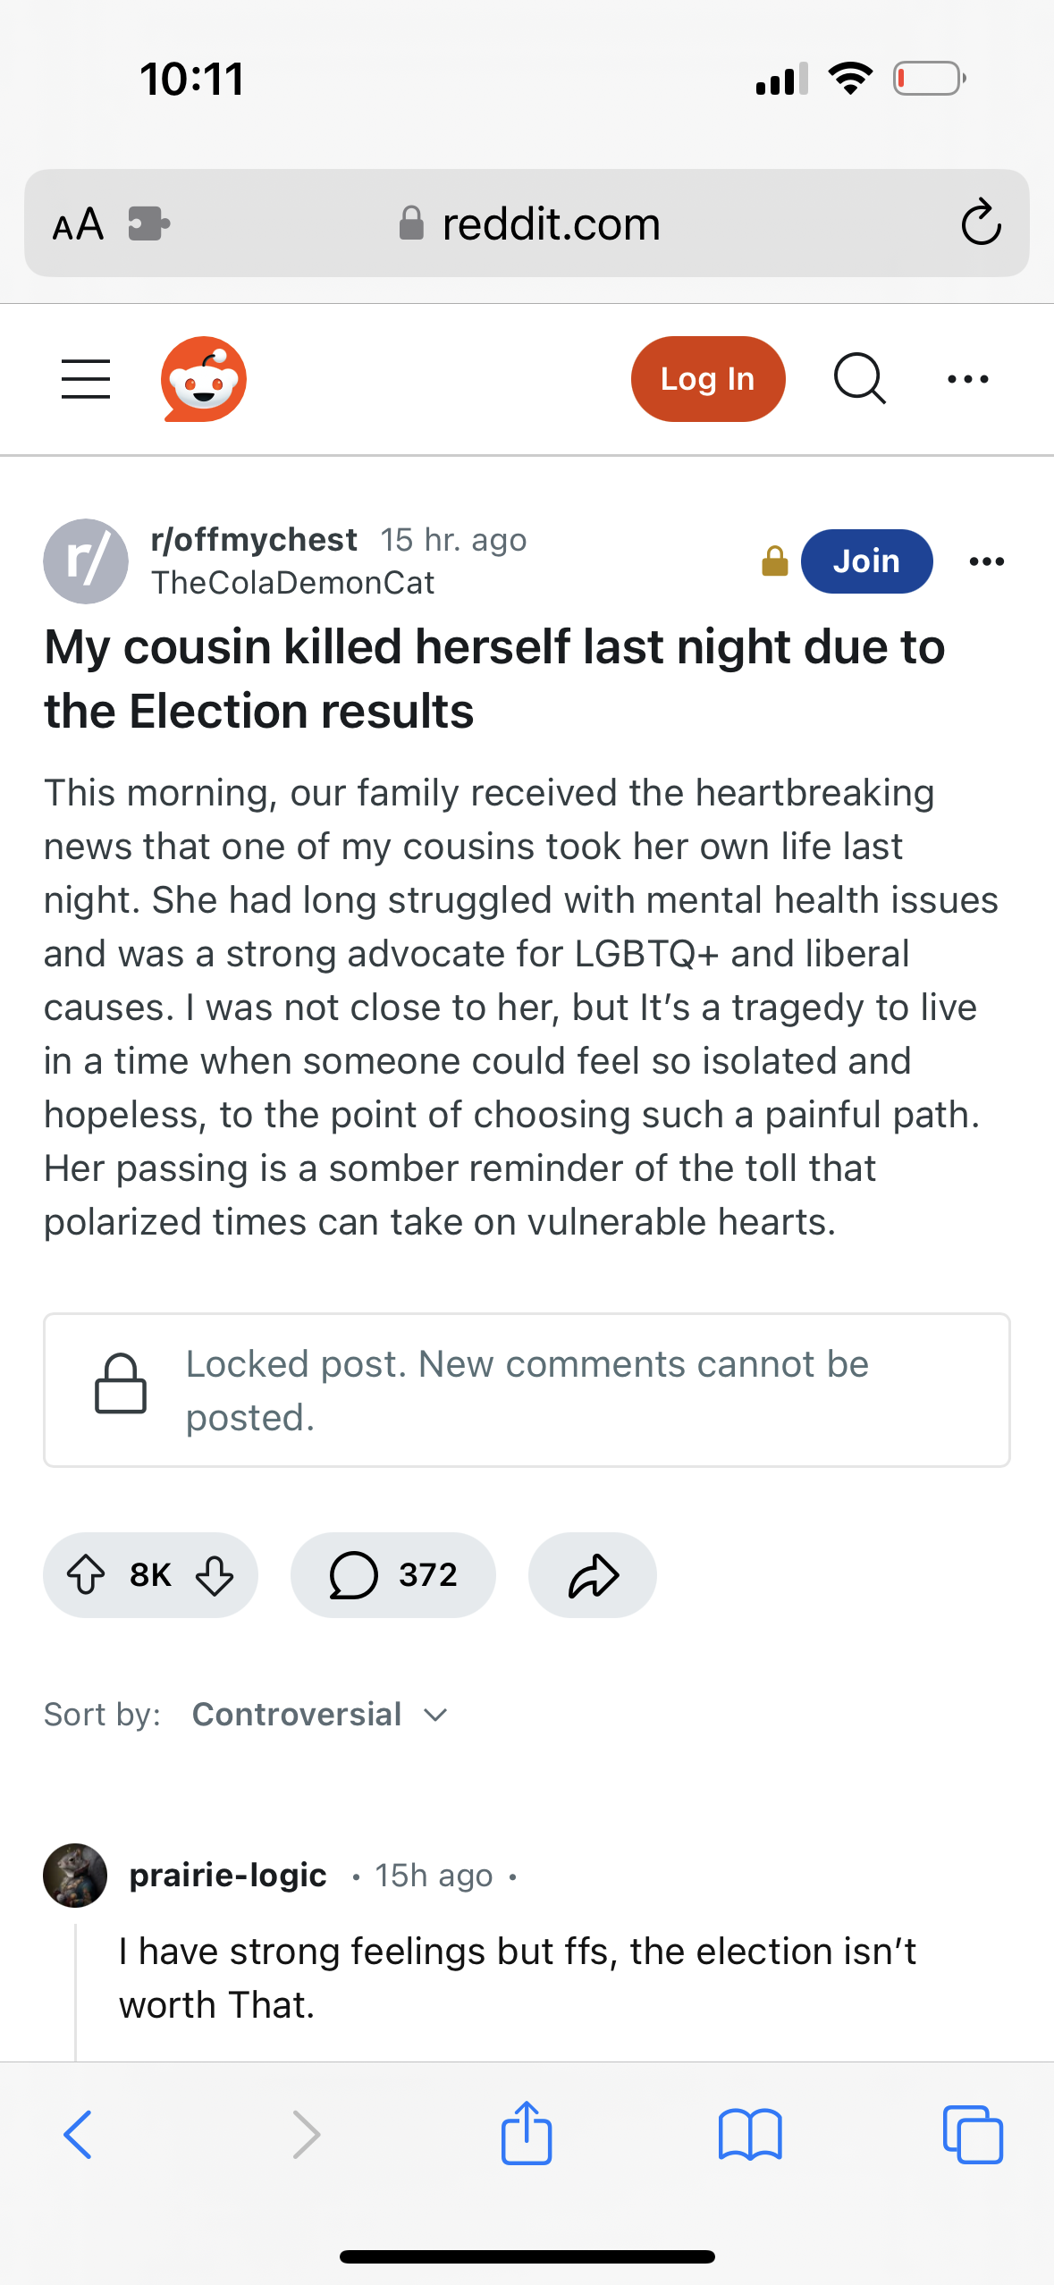Expand the Sort by Controversial dropdown

pos(320,1714)
